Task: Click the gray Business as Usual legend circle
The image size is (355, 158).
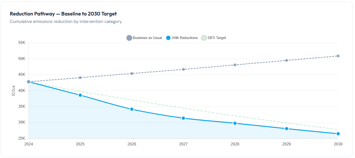Action: [x=129, y=38]
